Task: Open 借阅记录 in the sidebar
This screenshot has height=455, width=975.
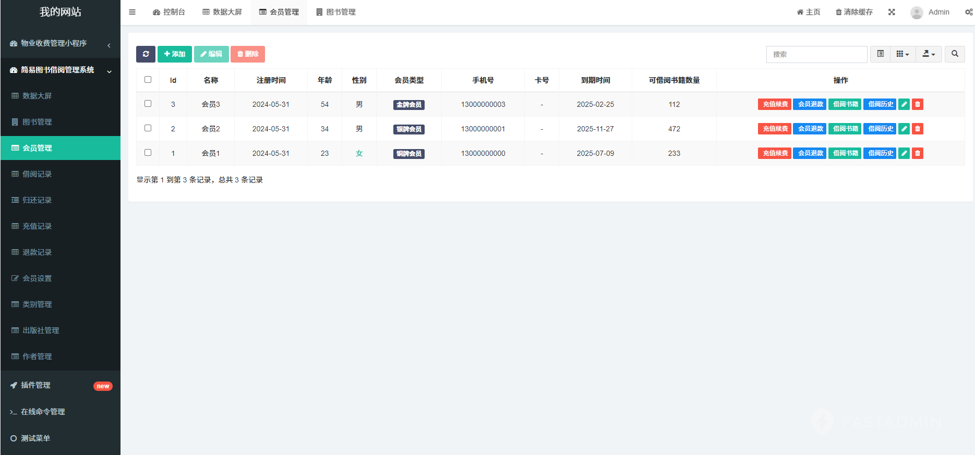Action: 61,174
